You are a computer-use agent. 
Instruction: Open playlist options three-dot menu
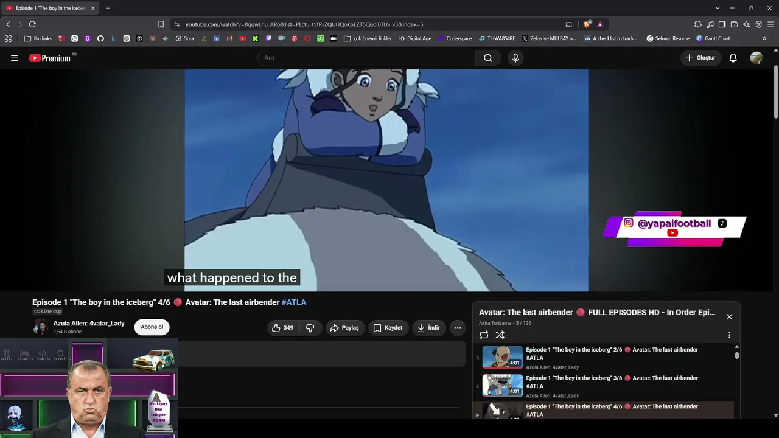coord(729,335)
